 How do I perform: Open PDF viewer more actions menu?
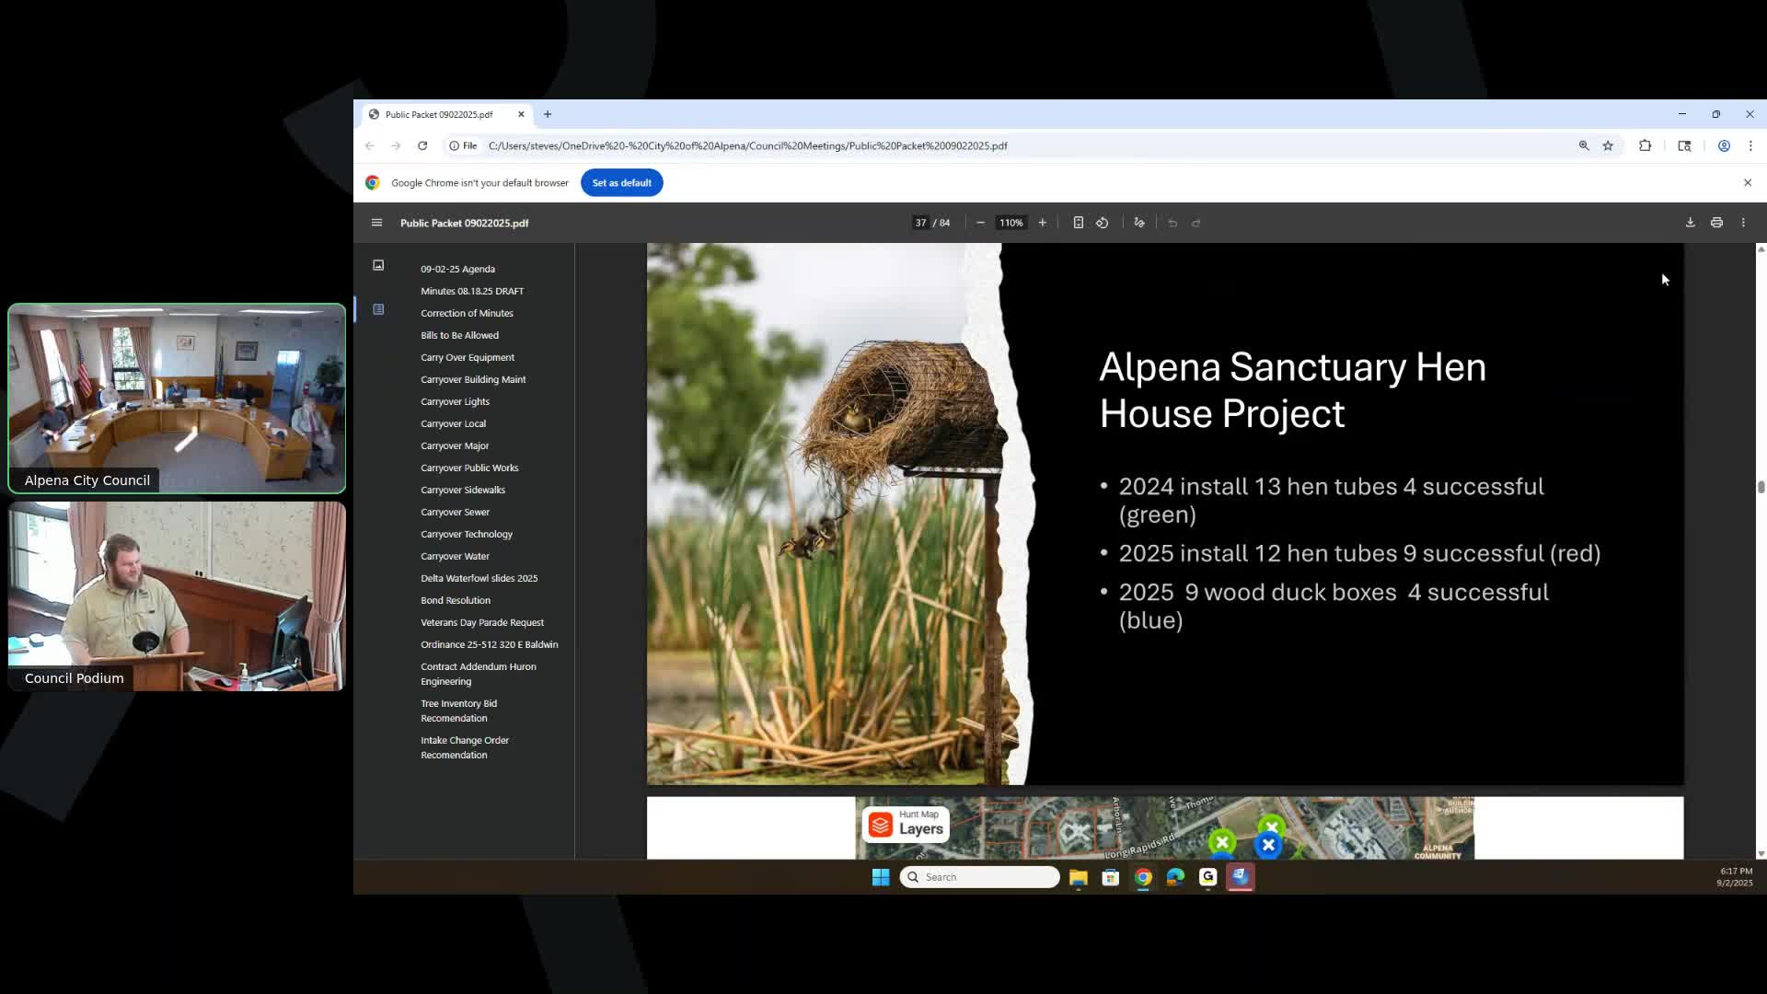(x=1743, y=223)
